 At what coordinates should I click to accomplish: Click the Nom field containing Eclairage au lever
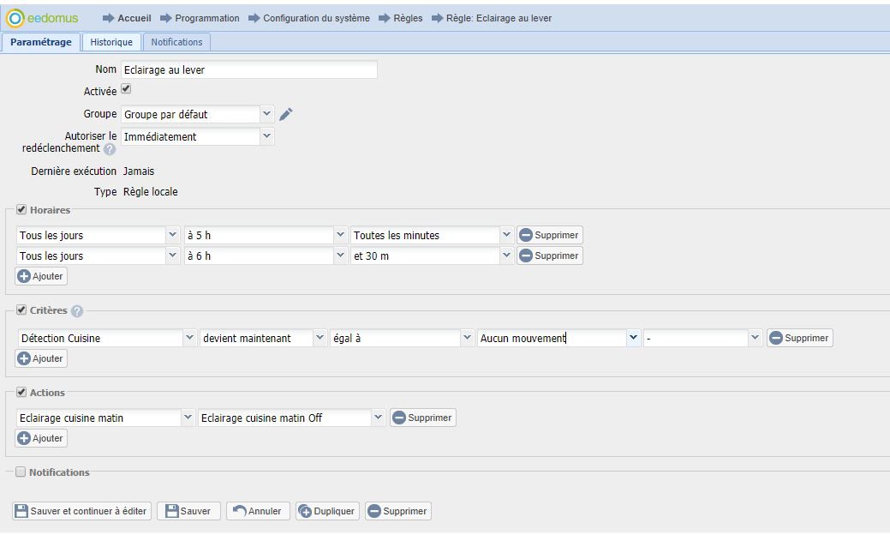click(249, 69)
